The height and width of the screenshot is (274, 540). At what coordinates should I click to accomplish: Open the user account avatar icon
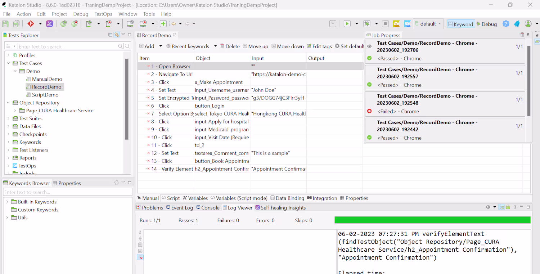[528, 24]
